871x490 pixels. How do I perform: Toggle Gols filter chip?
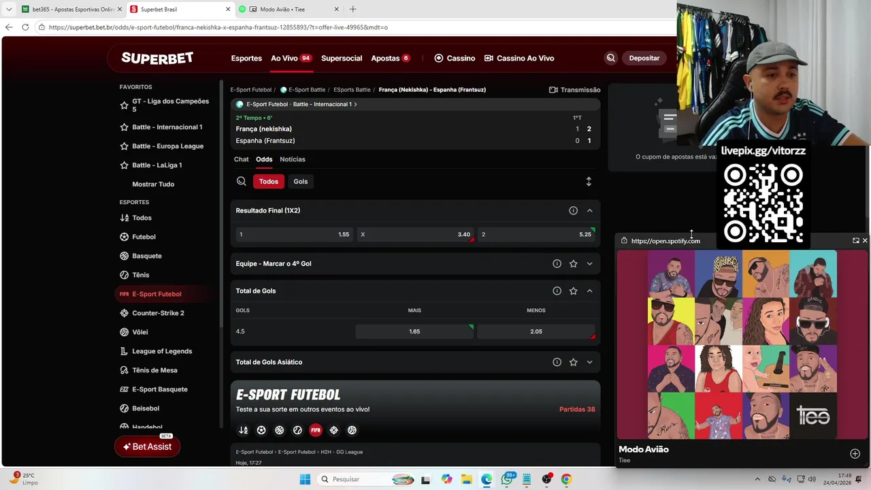(301, 181)
